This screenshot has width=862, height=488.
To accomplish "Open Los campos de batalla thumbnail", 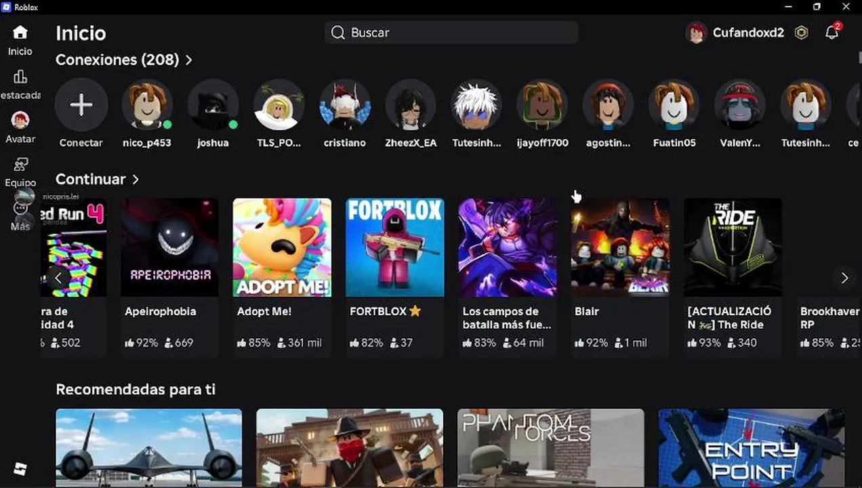I will tap(508, 247).
